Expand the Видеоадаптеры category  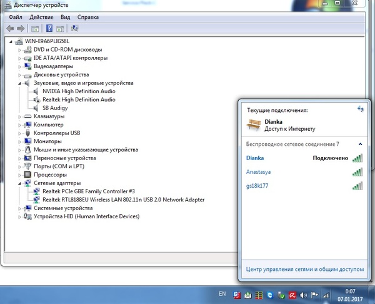[20, 66]
